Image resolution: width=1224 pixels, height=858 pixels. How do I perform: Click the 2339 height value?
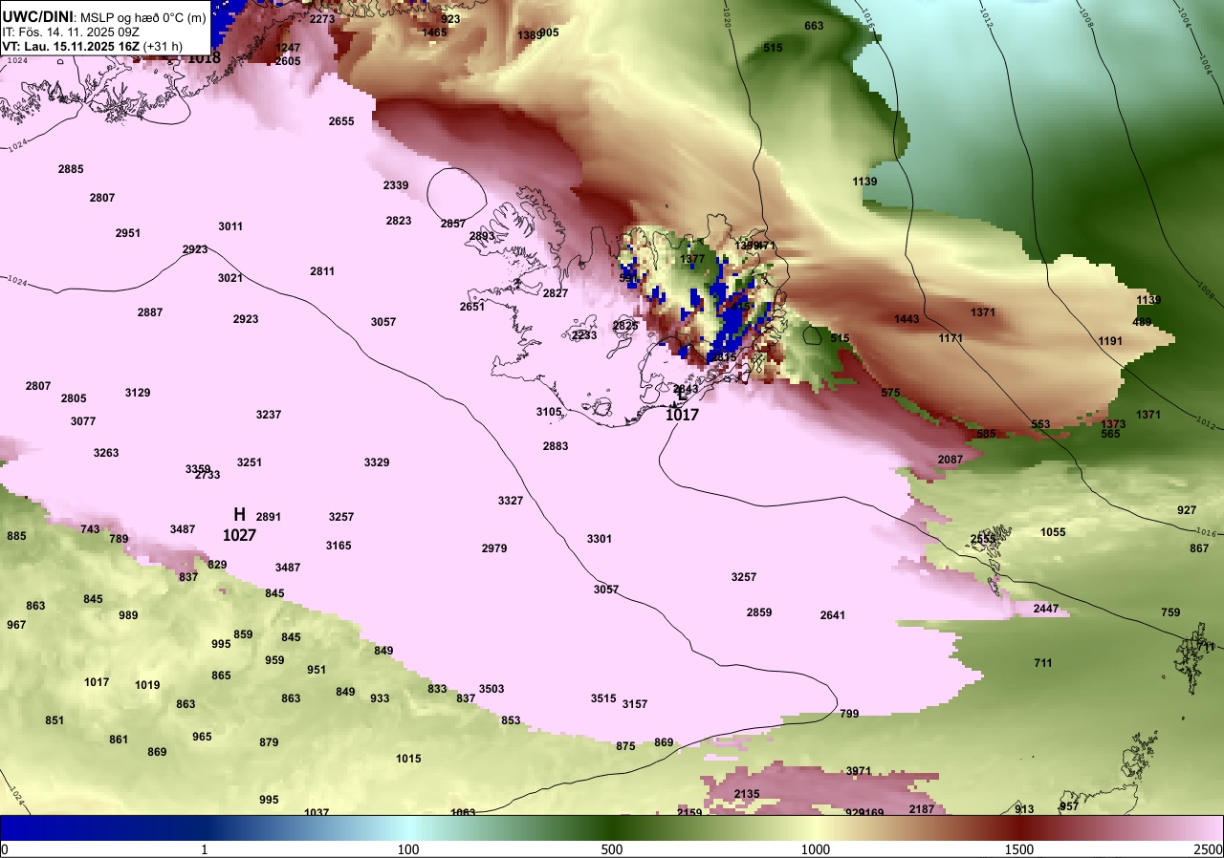tap(396, 185)
